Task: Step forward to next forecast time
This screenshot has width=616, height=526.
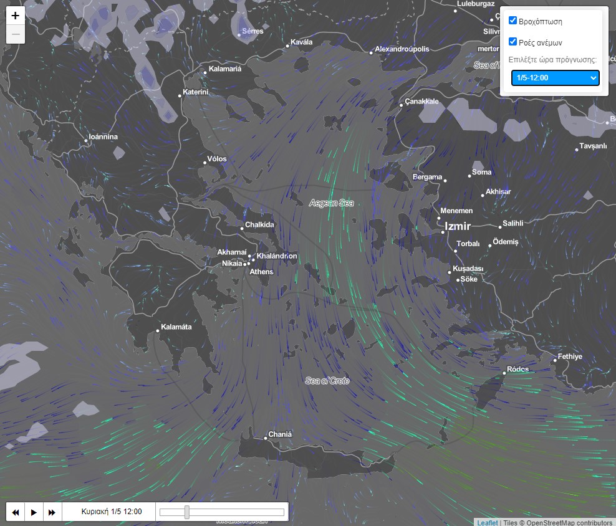Action: [52, 512]
